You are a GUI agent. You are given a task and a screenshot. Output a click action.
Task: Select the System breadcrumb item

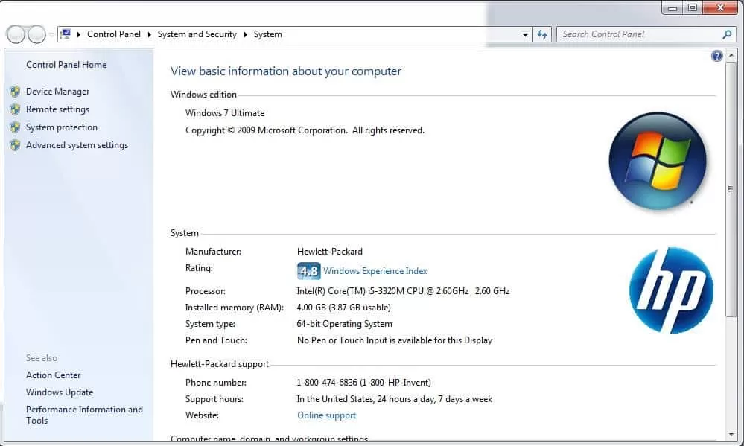point(267,34)
